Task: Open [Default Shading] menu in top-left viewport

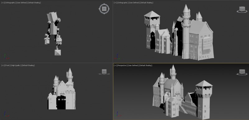Action: 34,3
